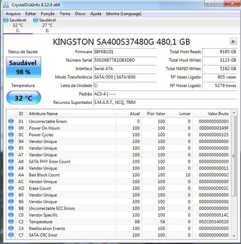Viewport: 241px width, 244px height.
Task: Click the Saudável 98 % health status button
Action: click(x=24, y=67)
